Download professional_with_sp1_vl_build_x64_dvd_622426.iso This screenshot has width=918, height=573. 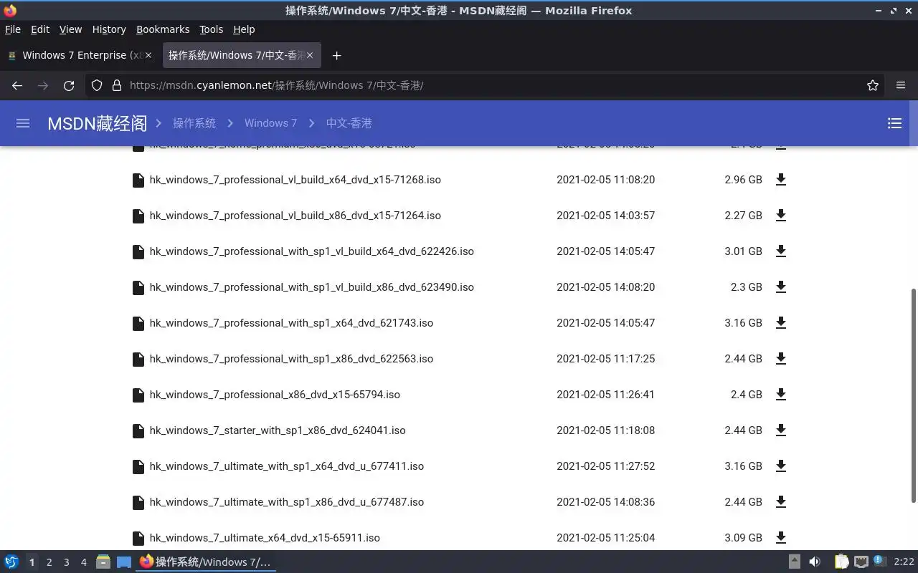point(781,251)
